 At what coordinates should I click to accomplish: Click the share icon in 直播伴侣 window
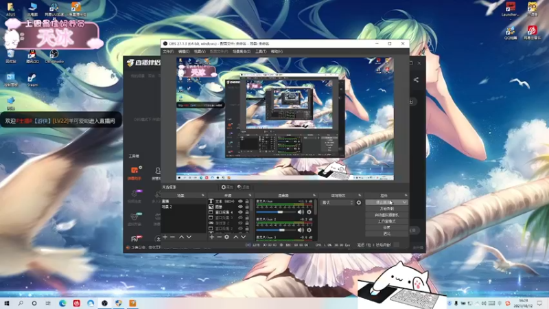(416, 80)
